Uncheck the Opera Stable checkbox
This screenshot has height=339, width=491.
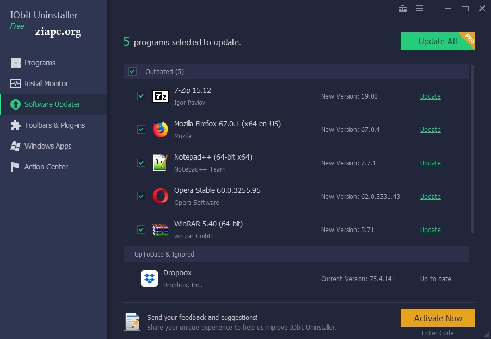click(x=141, y=196)
